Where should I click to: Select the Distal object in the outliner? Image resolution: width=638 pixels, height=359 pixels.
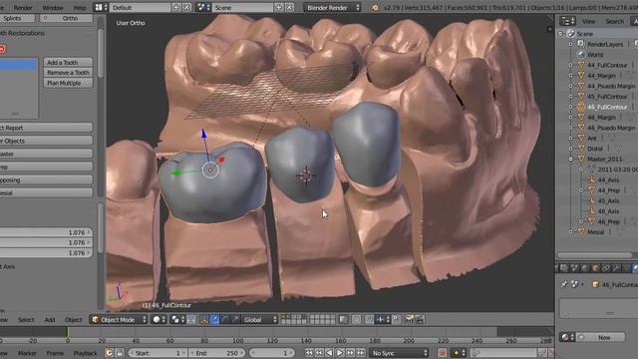tap(595, 149)
